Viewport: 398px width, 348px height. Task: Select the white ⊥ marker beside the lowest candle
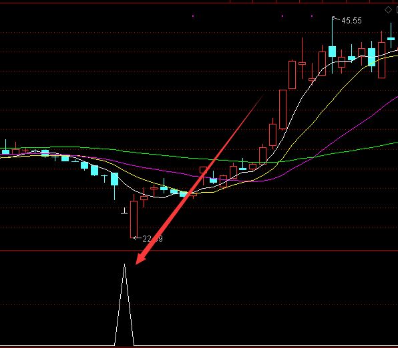point(124,210)
